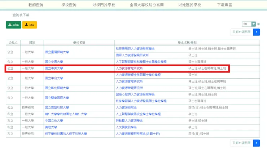Open 人力資源管理研究所 link in 國立中山大學 row
This screenshot has height=148, width=267.
[129, 82]
